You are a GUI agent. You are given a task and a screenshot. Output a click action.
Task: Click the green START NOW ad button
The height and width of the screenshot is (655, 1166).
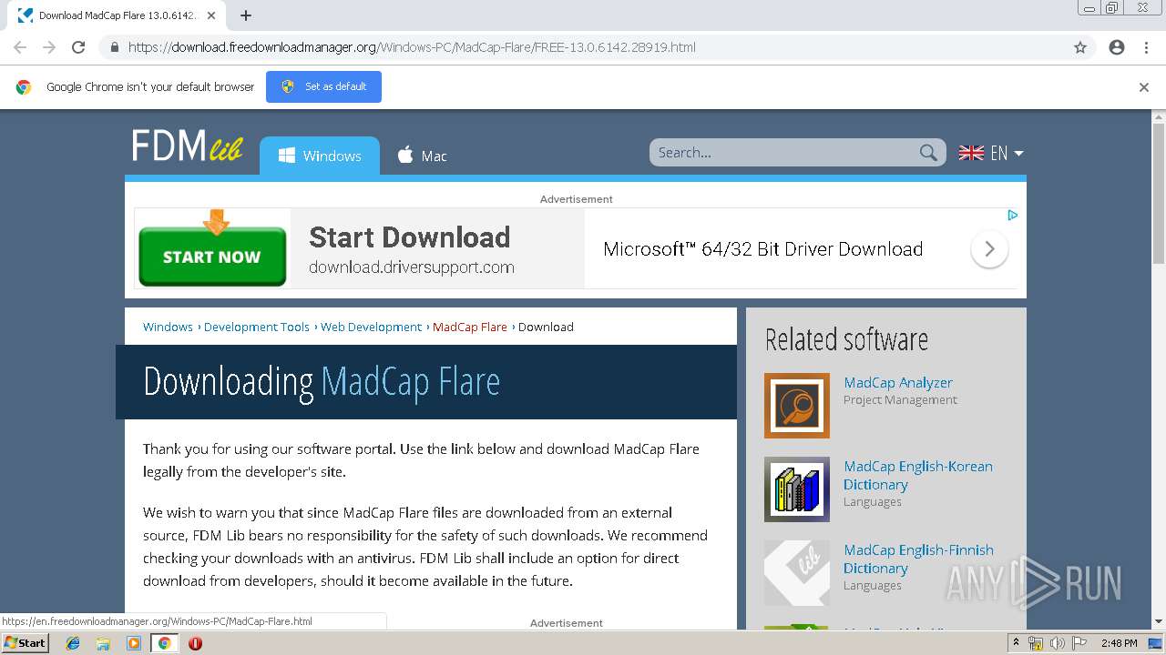(212, 257)
